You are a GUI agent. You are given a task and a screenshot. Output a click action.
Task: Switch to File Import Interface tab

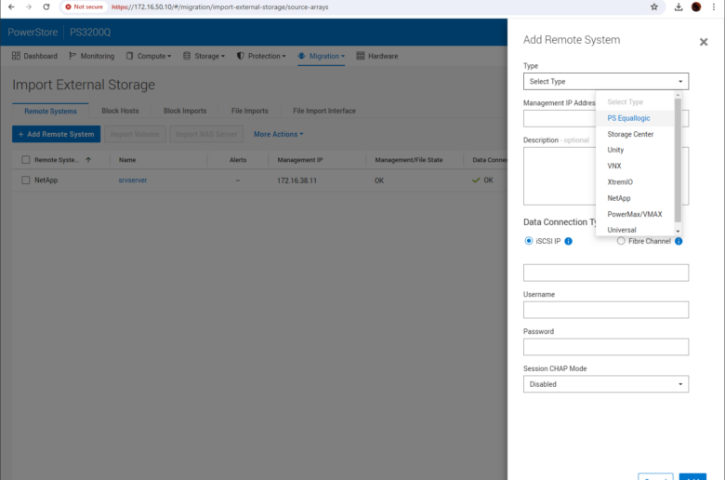click(x=324, y=111)
